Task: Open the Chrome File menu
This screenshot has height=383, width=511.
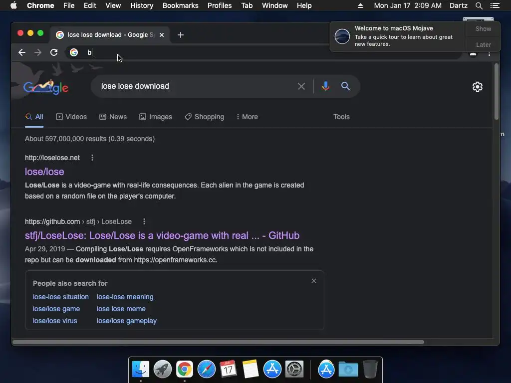Action: [x=69, y=5]
